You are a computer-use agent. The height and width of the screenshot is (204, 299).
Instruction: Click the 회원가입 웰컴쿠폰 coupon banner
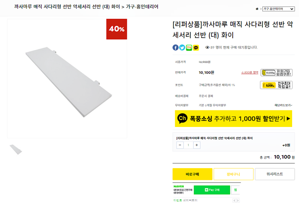click(x=276, y=73)
